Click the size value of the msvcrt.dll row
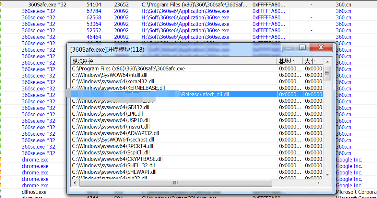 (x=313, y=127)
